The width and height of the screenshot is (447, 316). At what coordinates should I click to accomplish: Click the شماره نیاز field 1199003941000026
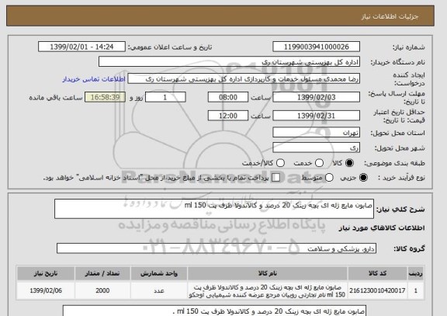(316, 47)
